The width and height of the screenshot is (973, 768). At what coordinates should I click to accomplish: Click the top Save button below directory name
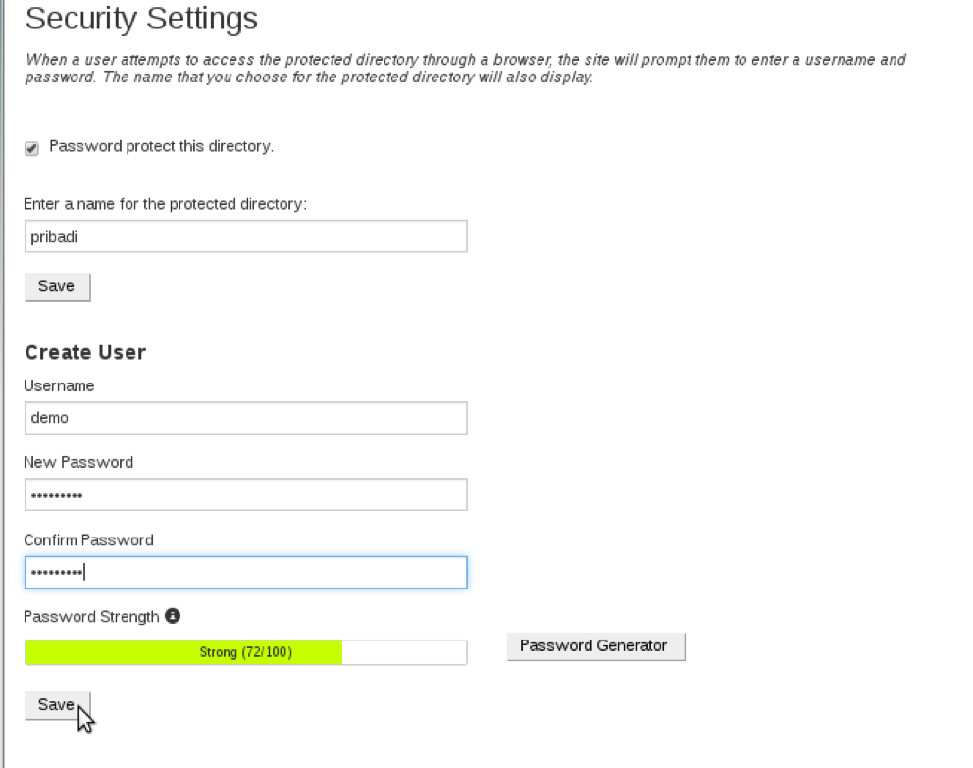click(x=57, y=285)
